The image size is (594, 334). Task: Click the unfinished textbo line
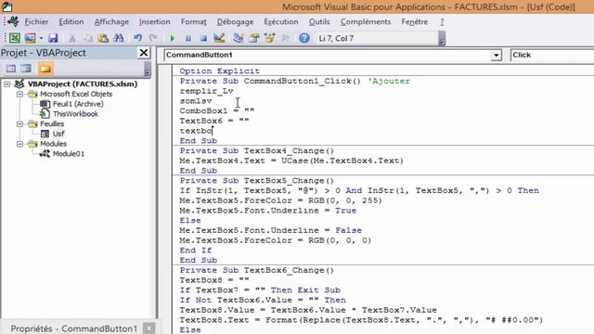coord(196,131)
